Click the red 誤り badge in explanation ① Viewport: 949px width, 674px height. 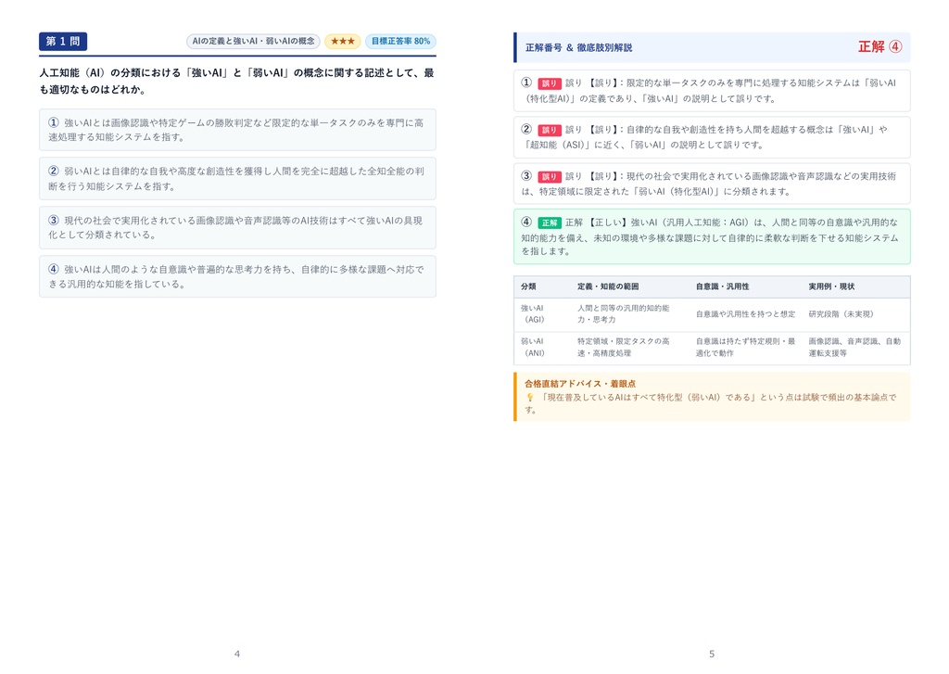pos(549,83)
